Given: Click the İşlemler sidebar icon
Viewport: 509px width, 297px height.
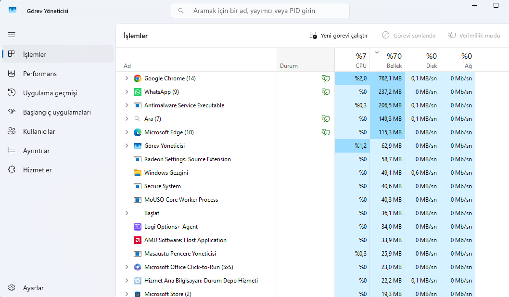Looking at the screenshot, I should (x=12, y=54).
